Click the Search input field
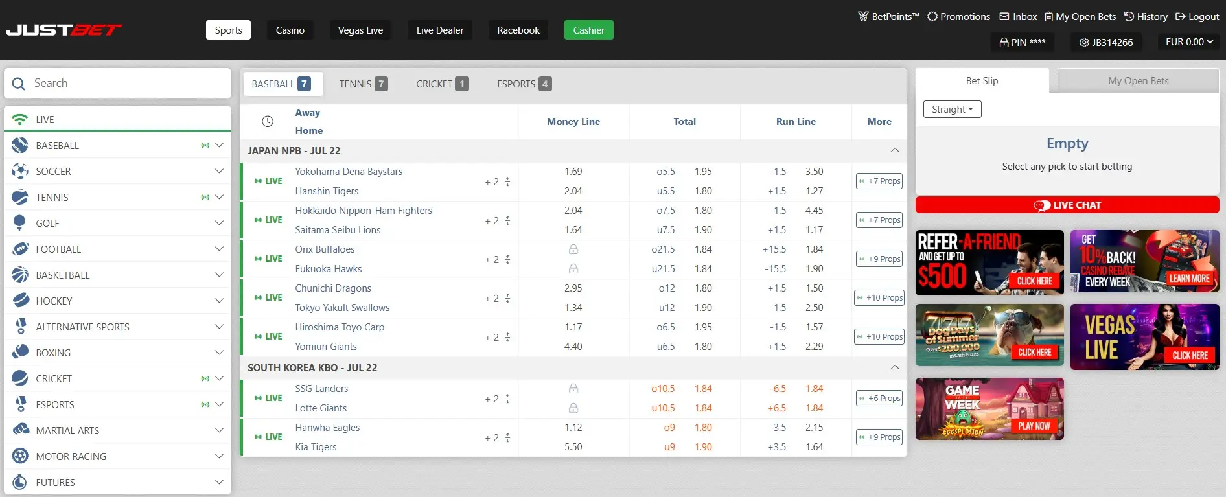1226x497 pixels. pos(117,83)
